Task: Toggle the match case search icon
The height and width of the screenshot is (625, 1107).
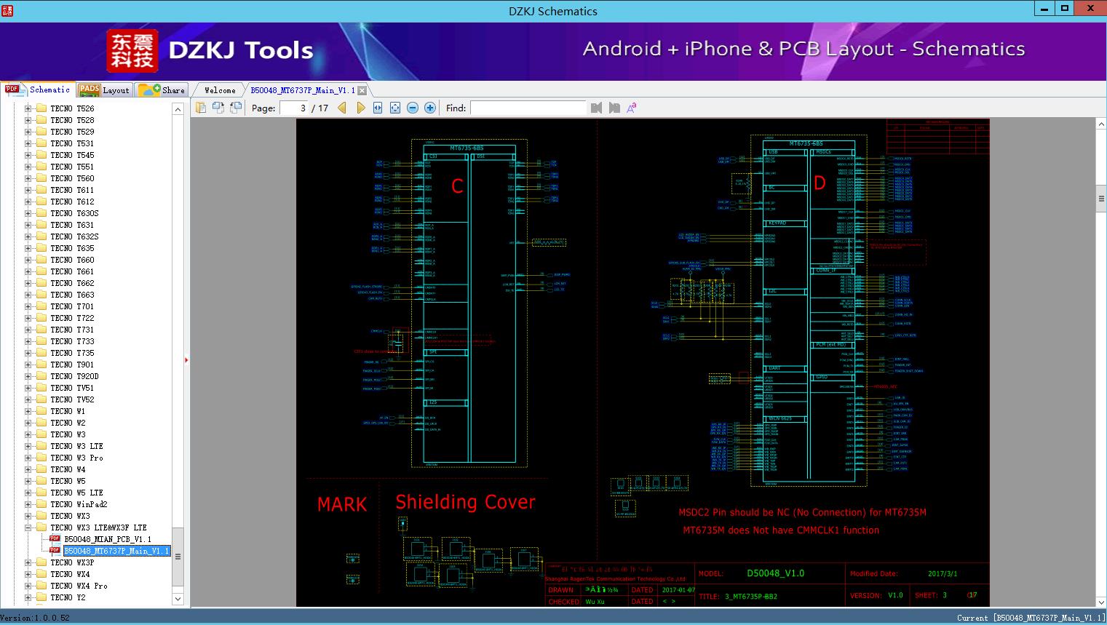Action: pos(632,108)
